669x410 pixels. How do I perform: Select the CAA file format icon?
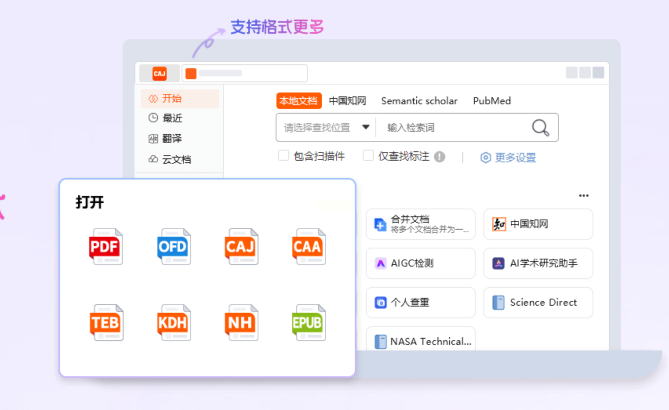click(x=309, y=247)
